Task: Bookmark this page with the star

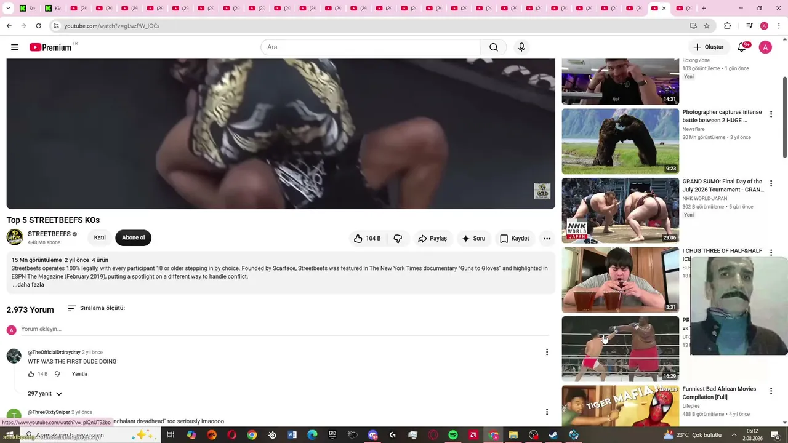Action: pos(707,26)
